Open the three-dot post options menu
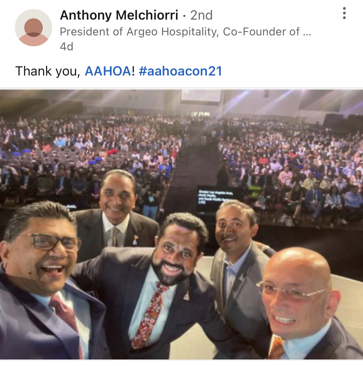Screen dimensions: 363x366 (344, 13)
